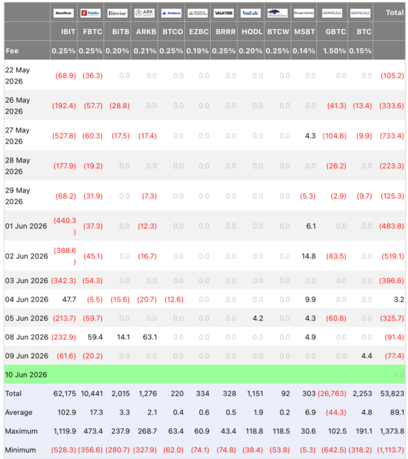Click the Total summary row label
This screenshot has height=459, width=408.
click(13, 394)
